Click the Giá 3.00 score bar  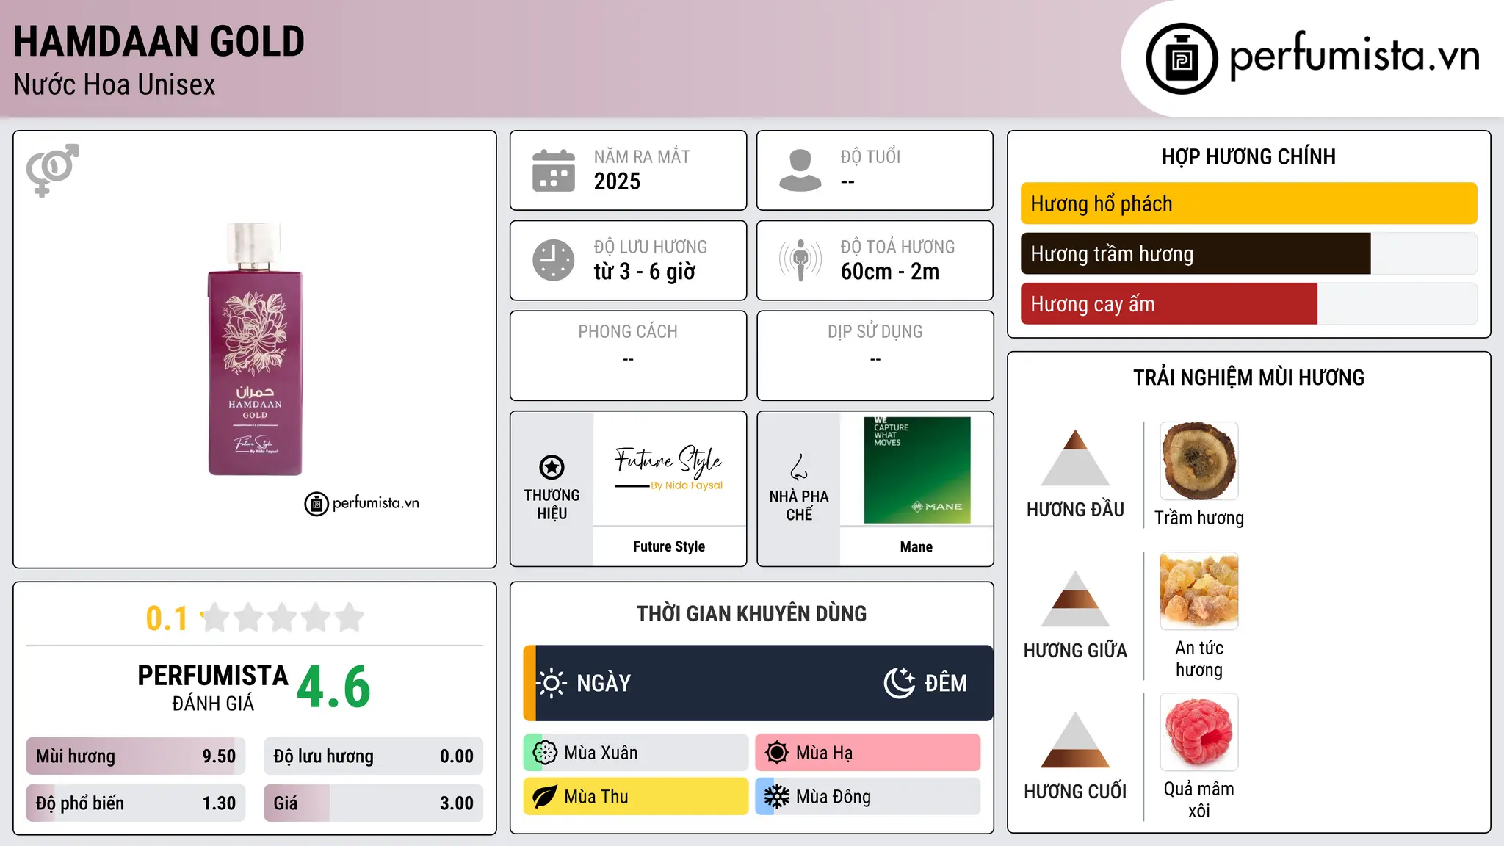point(374,803)
